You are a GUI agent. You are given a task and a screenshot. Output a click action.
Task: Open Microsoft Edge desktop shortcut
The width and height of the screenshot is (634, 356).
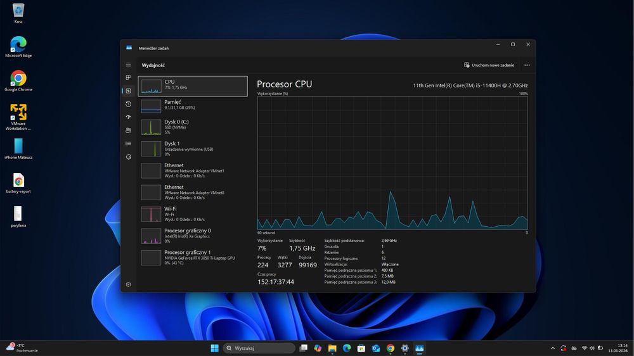pyautogui.click(x=18, y=47)
